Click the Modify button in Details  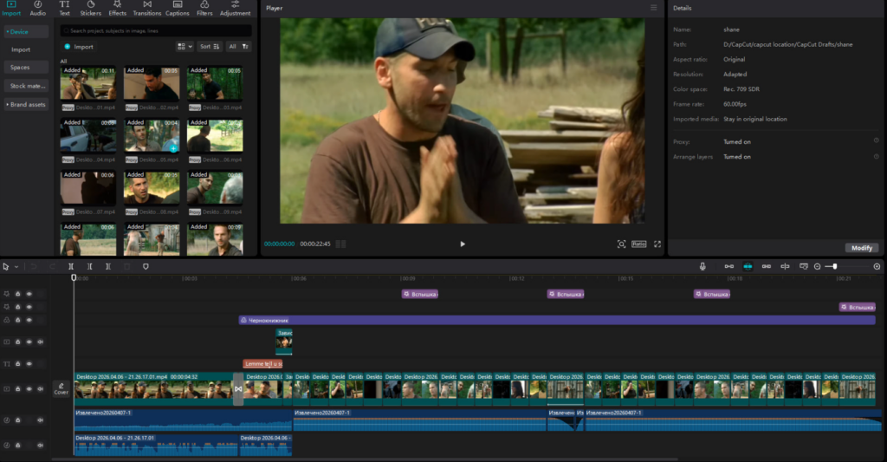point(862,248)
